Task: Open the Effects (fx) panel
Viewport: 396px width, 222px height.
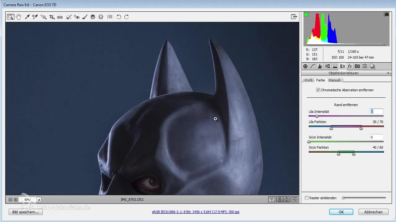Action: (350, 66)
